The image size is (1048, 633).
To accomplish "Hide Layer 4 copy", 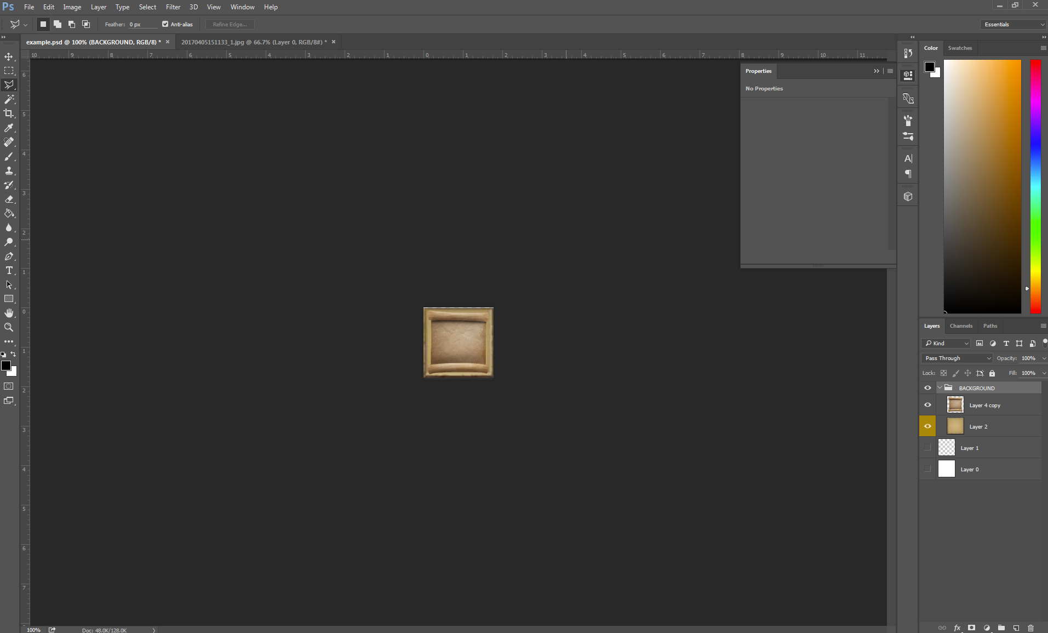I will [927, 405].
